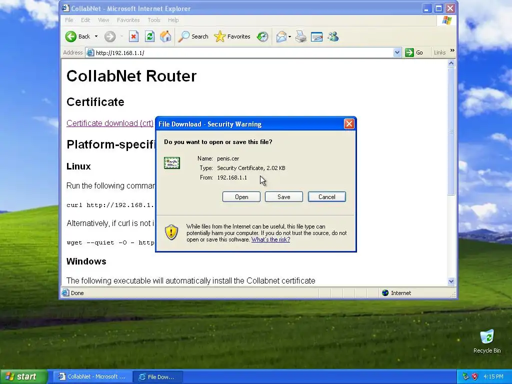This screenshot has height=384, width=512.
Task: Expand the Links toolbar chevron
Action: pyautogui.click(x=452, y=50)
